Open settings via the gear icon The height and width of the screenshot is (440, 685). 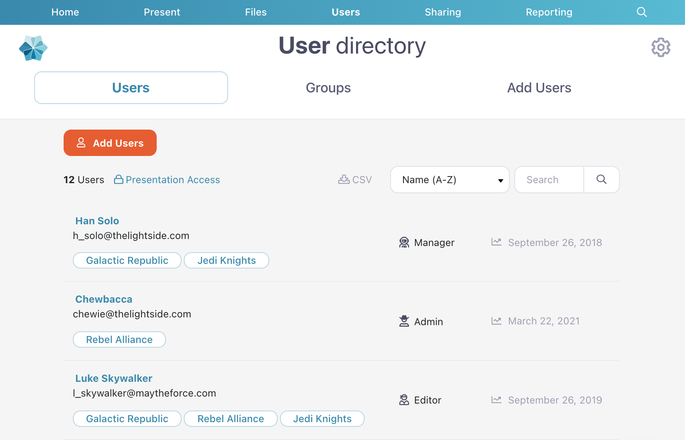[x=661, y=47]
